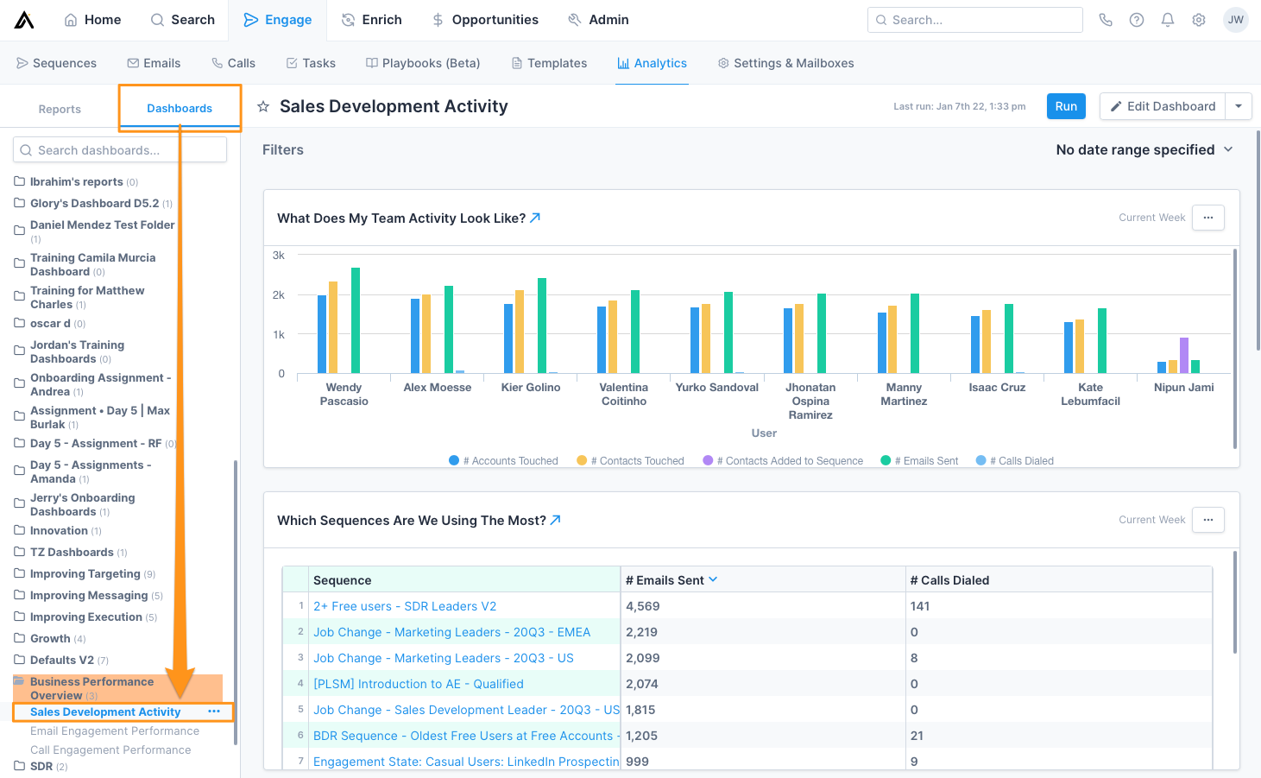Open the help question mark icon
The image size is (1261, 778).
coord(1137,20)
